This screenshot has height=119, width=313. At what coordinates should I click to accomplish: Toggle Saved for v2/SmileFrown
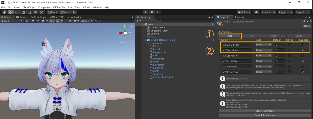[x=290, y=72]
